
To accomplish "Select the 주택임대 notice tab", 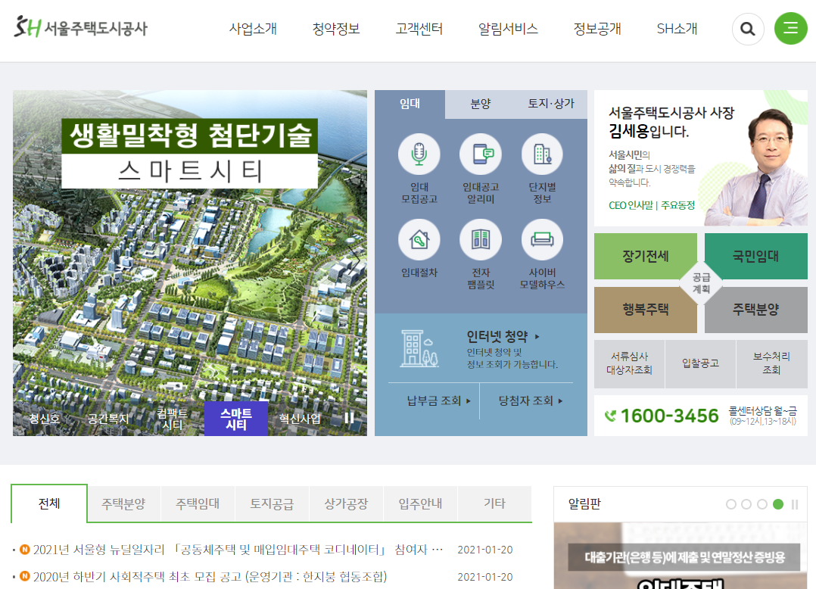I will (198, 503).
